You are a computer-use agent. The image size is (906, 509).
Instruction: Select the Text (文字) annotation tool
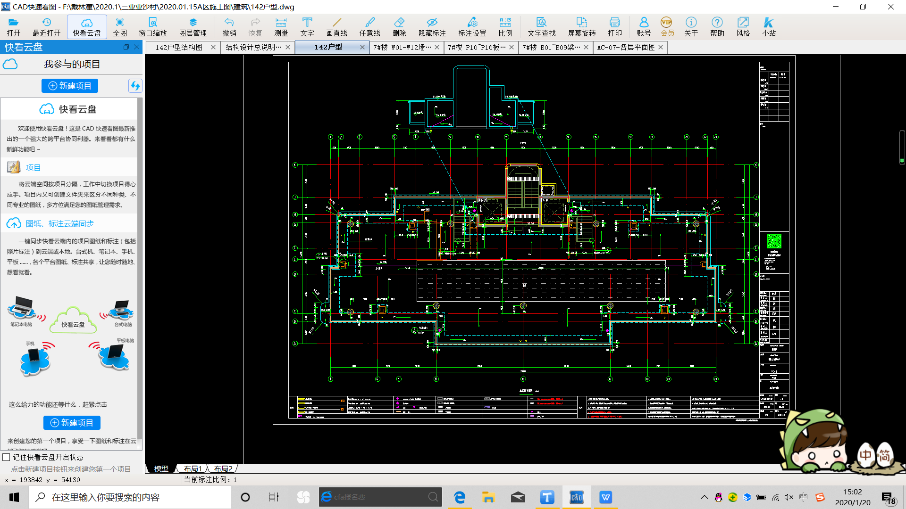coord(307,26)
